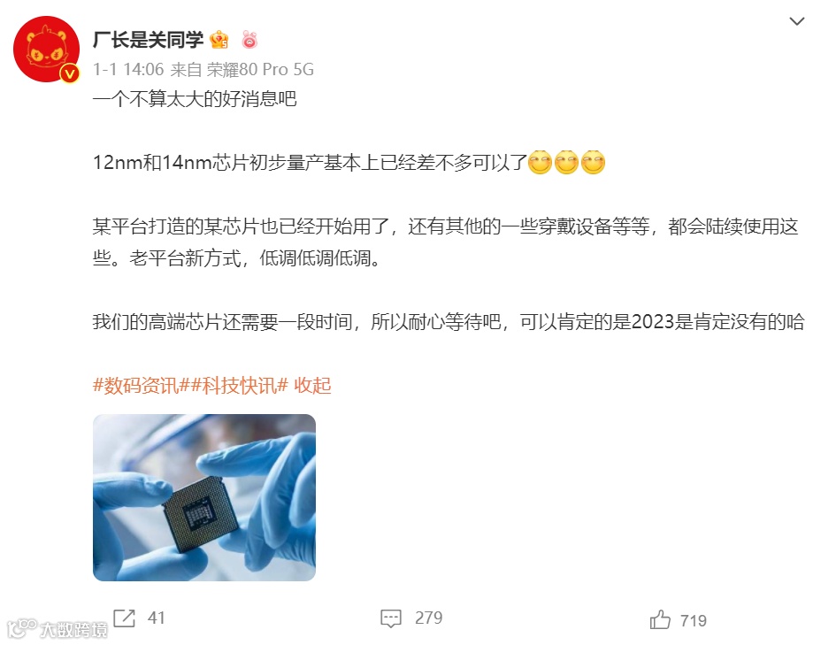Click the orange V verification badge
This screenshot has width=821, height=645.
point(69,73)
